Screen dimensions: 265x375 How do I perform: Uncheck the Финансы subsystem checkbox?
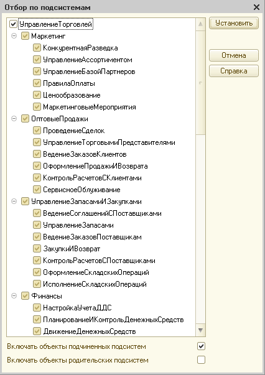click(x=25, y=296)
